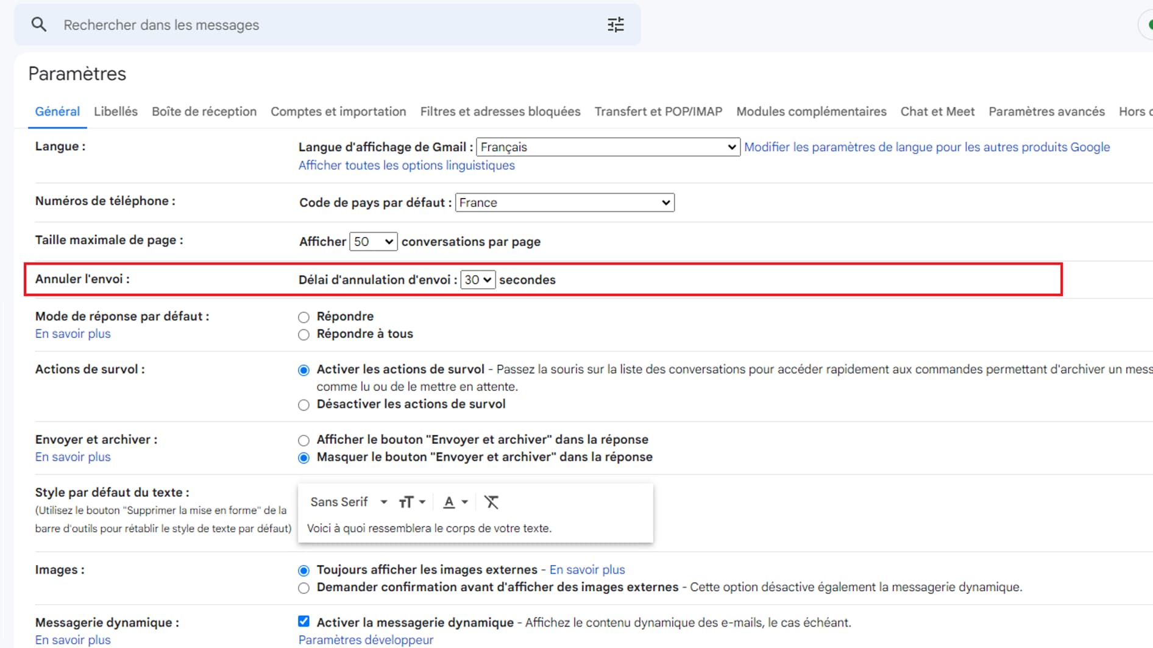
Task: Switch to the Libellés tab
Action: click(116, 111)
